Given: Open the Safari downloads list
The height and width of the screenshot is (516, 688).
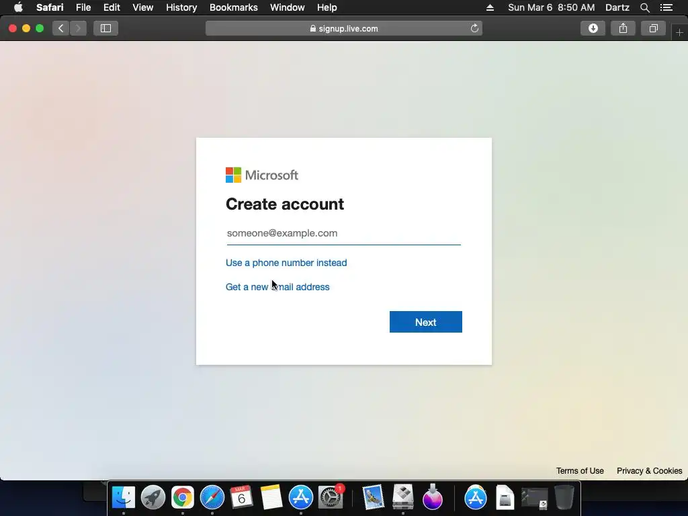Looking at the screenshot, I should point(593,28).
